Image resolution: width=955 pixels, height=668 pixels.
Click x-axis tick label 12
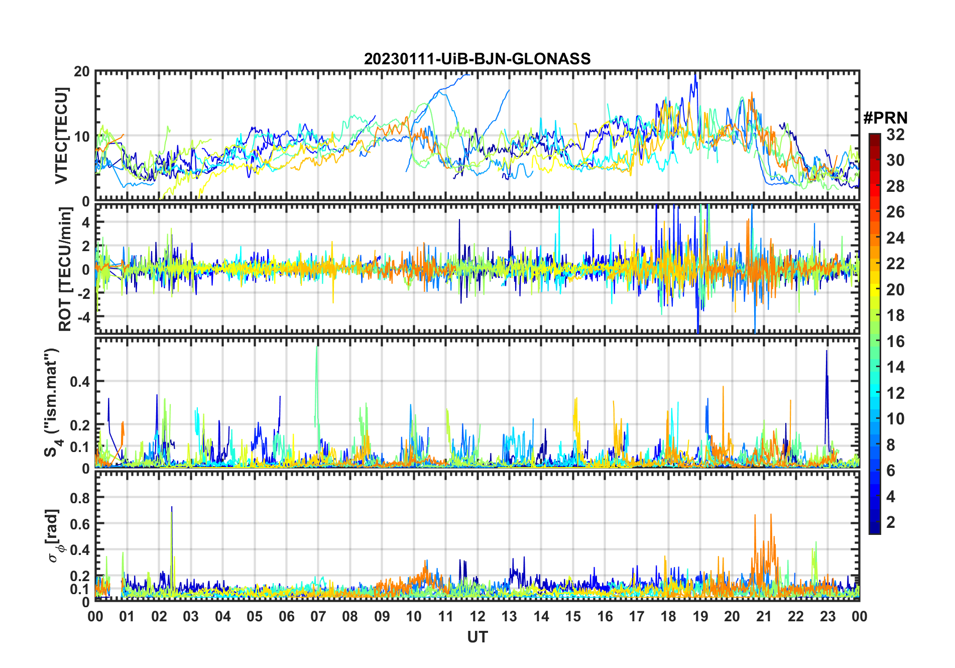pyautogui.click(x=477, y=616)
